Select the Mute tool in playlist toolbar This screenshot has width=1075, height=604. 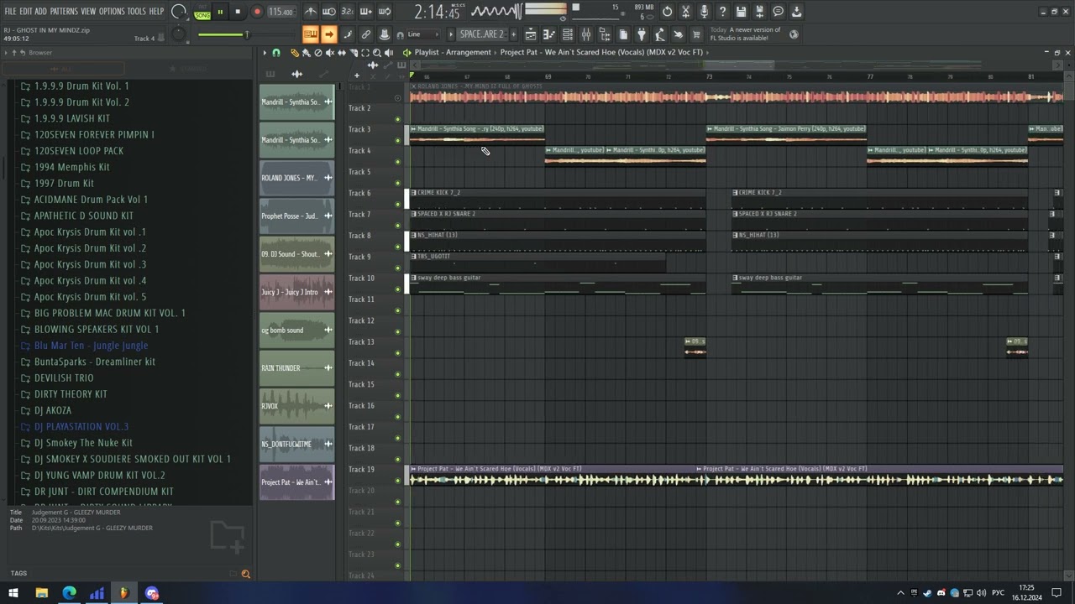click(x=330, y=53)
